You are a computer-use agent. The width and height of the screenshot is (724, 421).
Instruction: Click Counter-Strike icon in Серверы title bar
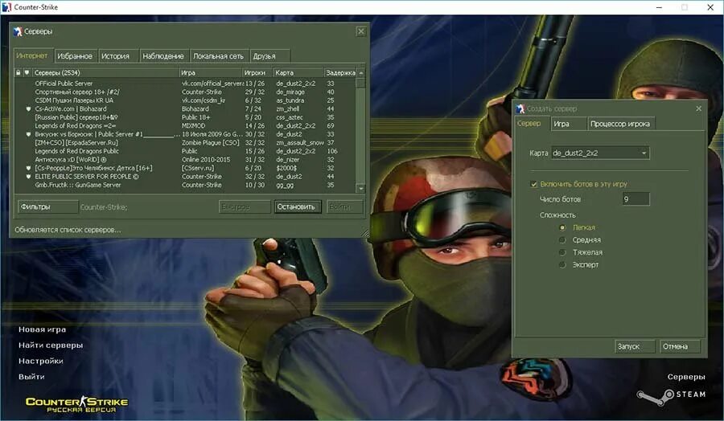pos(18,31)
